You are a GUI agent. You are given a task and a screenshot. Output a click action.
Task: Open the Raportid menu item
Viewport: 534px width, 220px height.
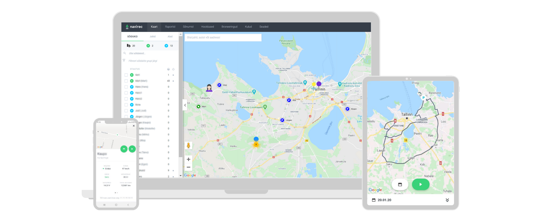click(x=170, y=27)
